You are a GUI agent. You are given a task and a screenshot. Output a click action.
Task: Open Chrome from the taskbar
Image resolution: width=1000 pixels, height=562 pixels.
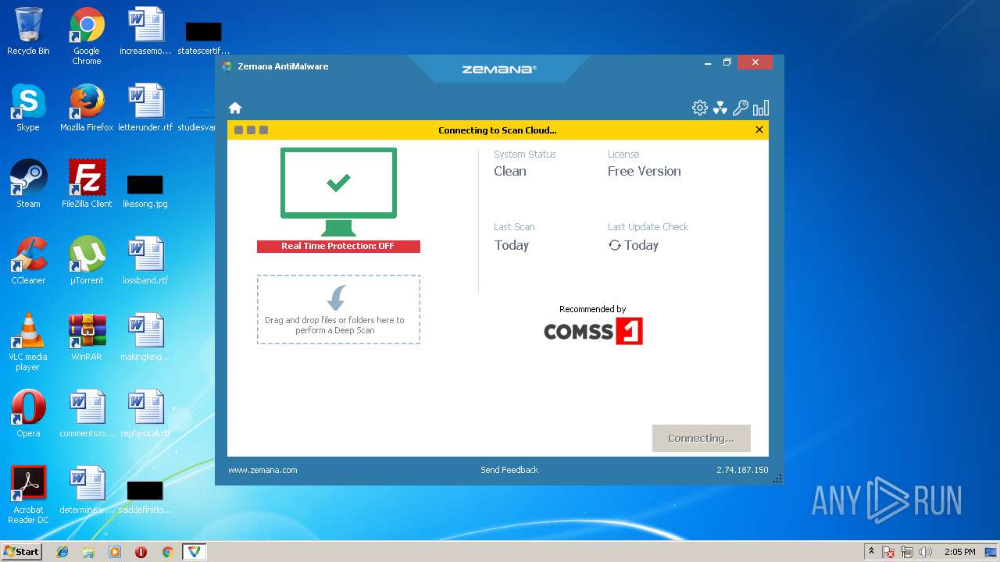[x=167, y=552]
